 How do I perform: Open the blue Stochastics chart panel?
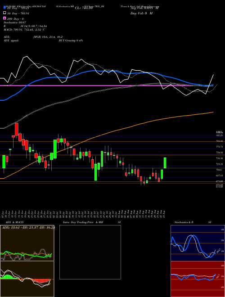coord(198,243)
